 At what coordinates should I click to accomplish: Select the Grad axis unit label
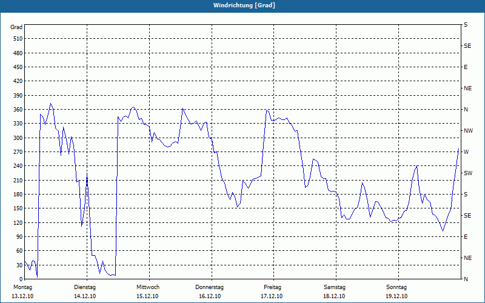coord(16,27)
